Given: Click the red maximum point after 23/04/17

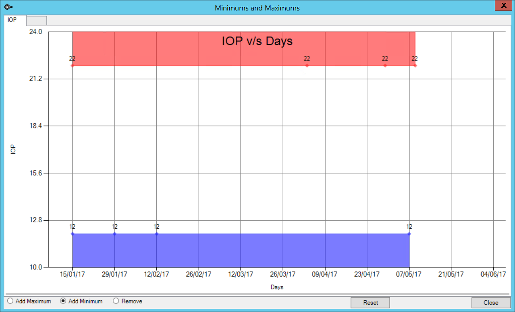Looking at the screenshot, I should (385, 65).
